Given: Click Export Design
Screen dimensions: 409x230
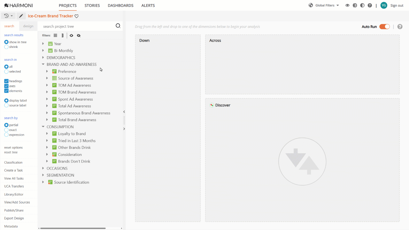Looking at the screenshot, I should (14, 218).
